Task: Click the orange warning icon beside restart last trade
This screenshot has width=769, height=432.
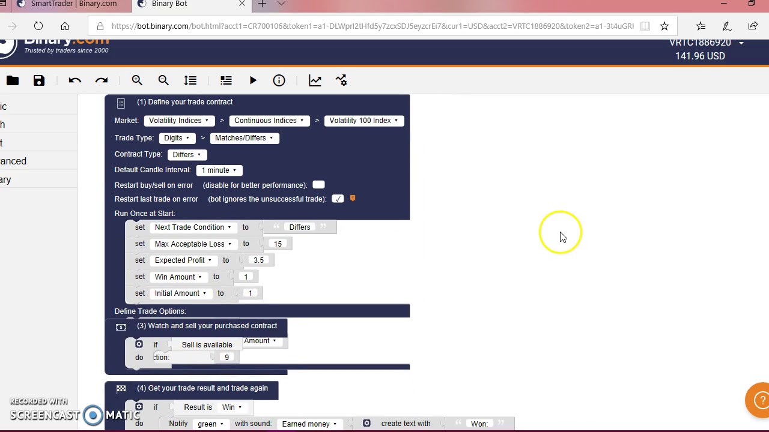Action: (353, 199)
